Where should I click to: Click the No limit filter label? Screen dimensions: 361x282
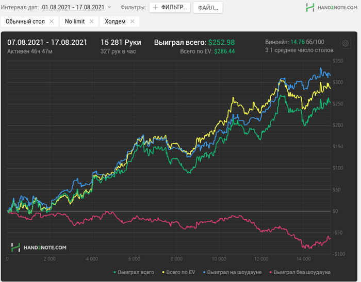click(75, 22)
